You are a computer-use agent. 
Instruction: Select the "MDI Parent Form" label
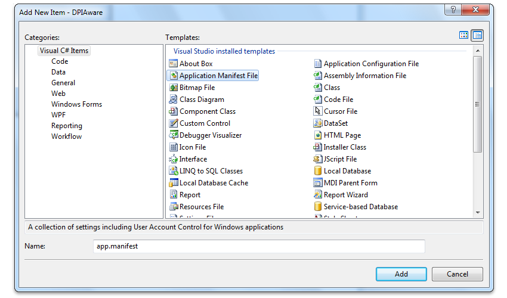(x=351, y=183)
